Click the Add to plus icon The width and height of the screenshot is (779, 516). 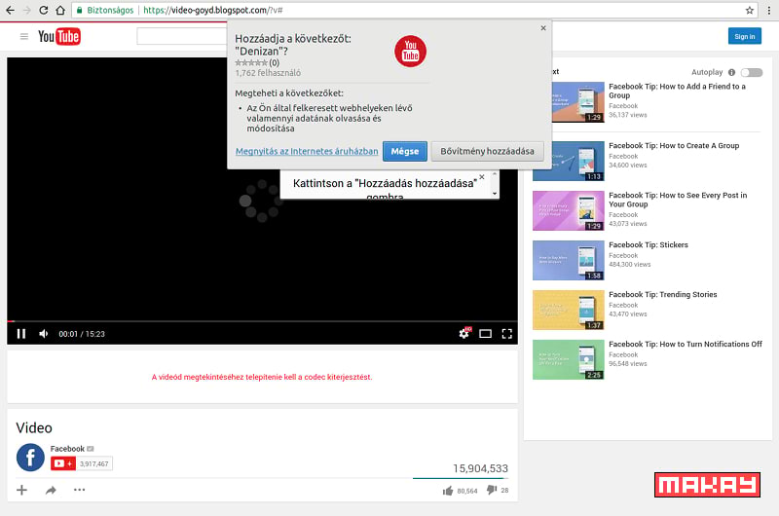point(21,490)
